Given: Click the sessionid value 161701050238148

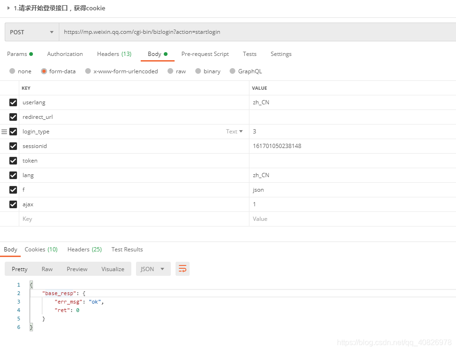Looking at the screenshot, I should click(x=277, y=146).
